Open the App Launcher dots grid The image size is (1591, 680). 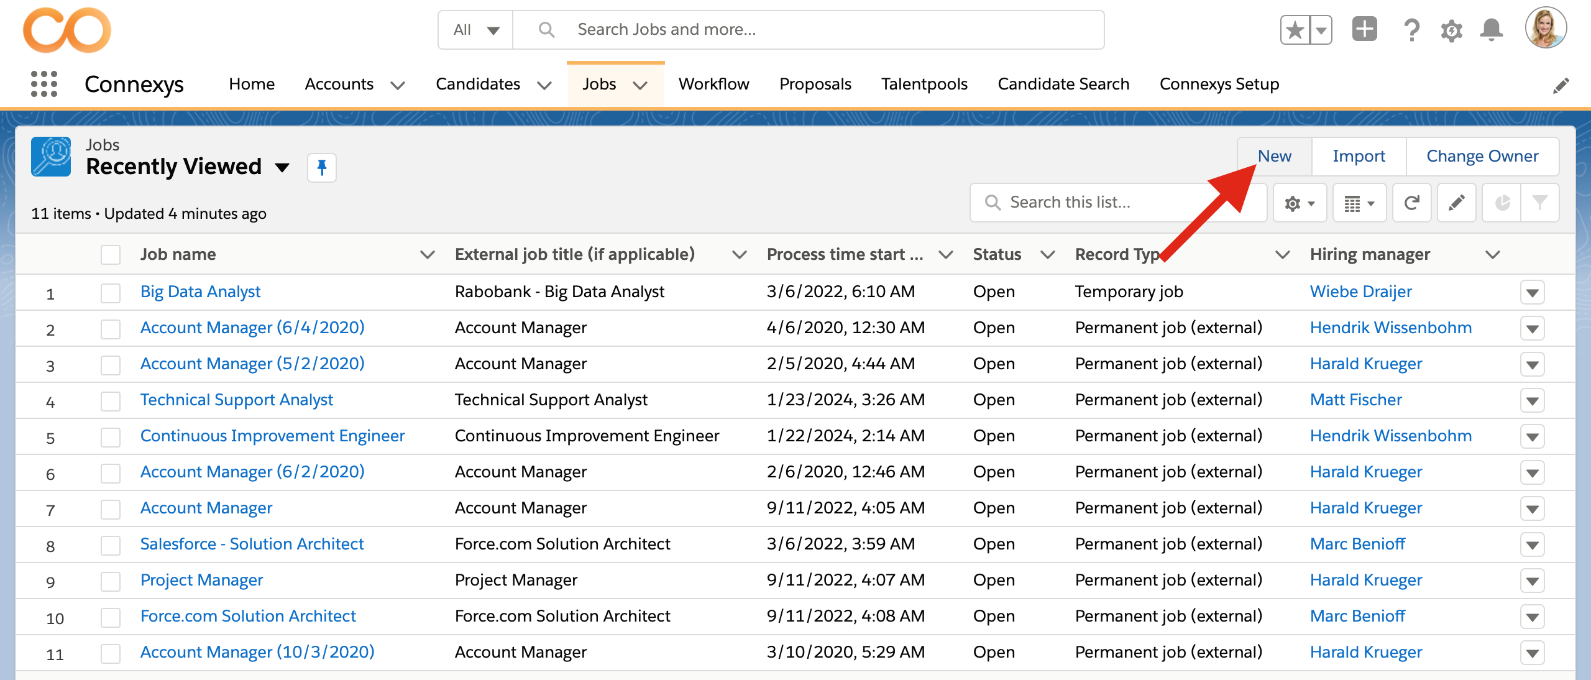44,84
